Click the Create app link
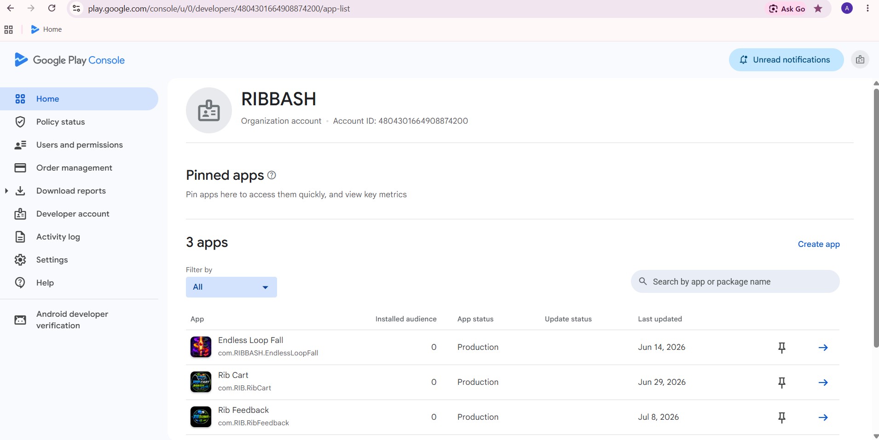The width and height of the screenshot is (879, 440). [819, 244]
